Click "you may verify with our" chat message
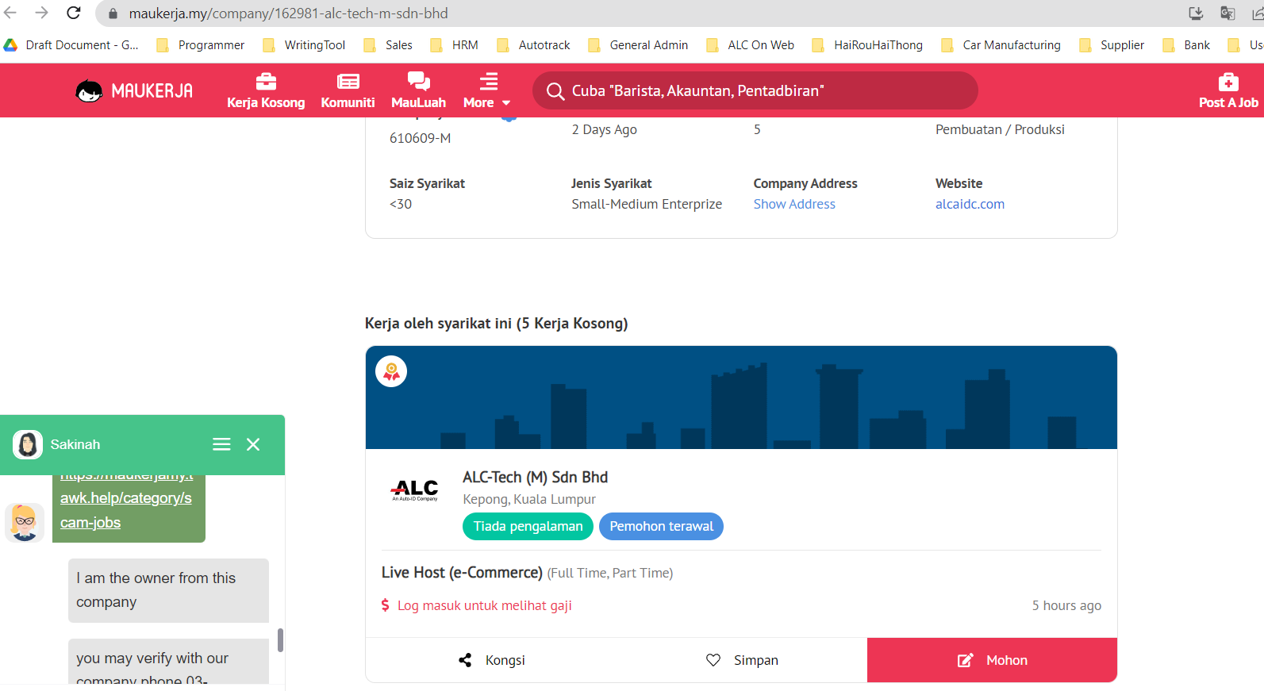 (x=168, y=662)
